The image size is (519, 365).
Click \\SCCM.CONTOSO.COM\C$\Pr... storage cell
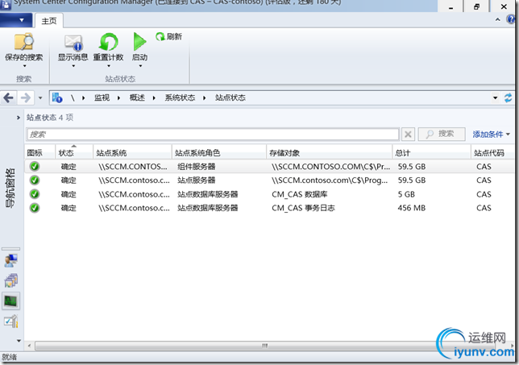pyautogui.click(x=331, y=167)
